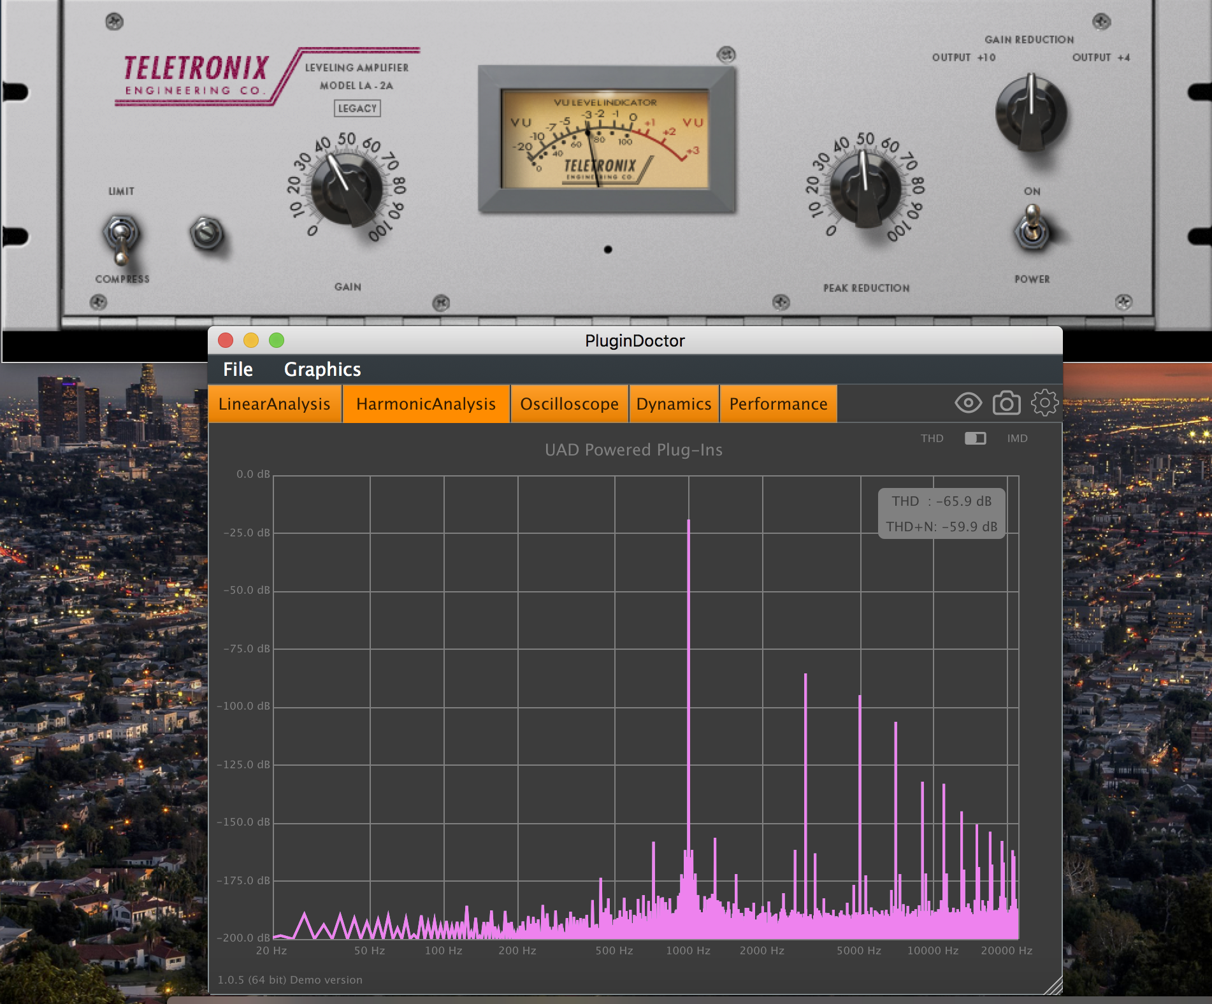
Task: Click the PluginDoctor window title
Action: tap(635, 341)
